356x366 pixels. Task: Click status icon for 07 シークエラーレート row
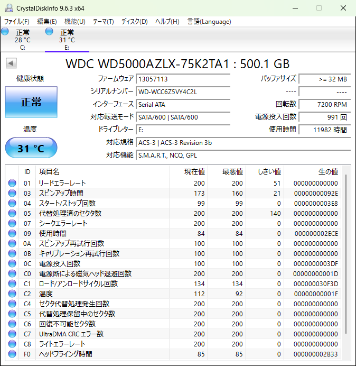click(x=12, y=223)
